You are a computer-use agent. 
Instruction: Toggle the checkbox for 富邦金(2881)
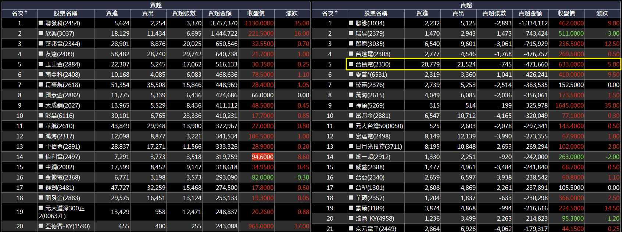tap(351, 115)
